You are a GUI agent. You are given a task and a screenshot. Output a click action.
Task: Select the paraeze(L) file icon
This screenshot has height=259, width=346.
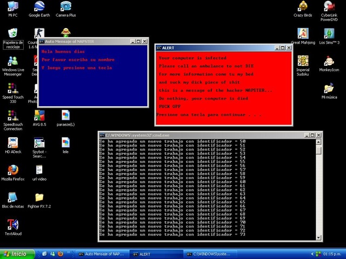[x=65, y=118]
